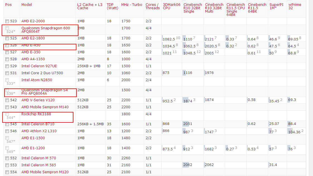
Task: Click the Intel Core 2 Duo U7500 name
Action: tap(42, 73)
